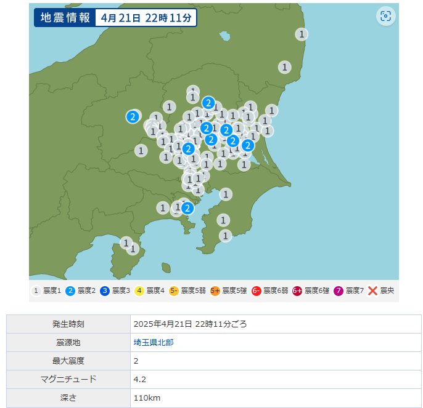
Task: Click the 震度1 gray legend icon
Action: (36, 290)
